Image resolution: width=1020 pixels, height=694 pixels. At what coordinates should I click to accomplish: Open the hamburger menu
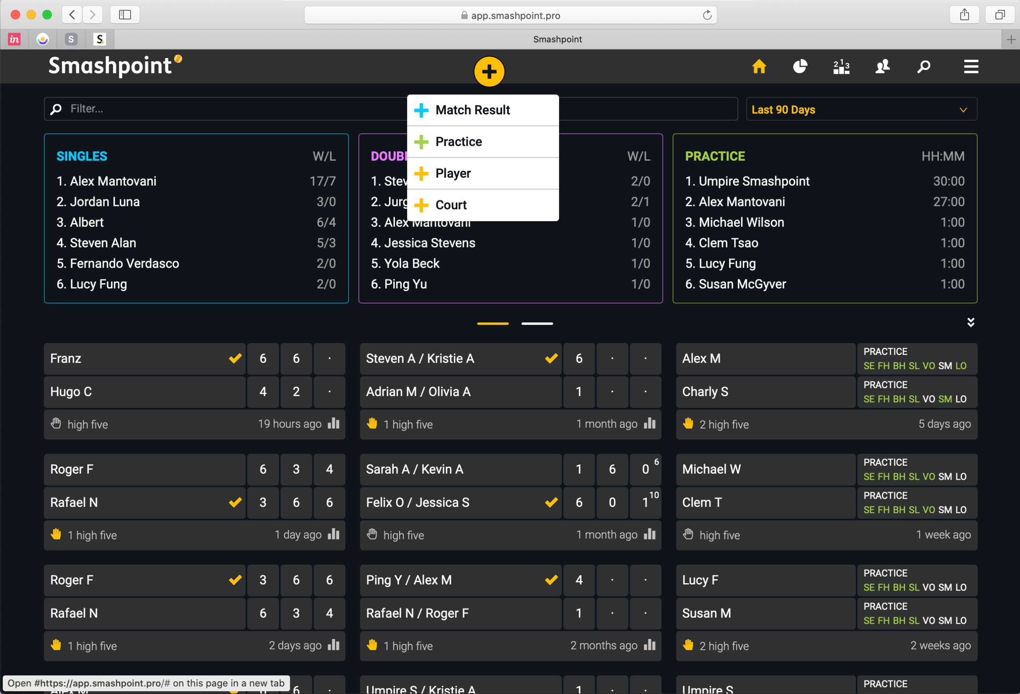pos(971,67)
